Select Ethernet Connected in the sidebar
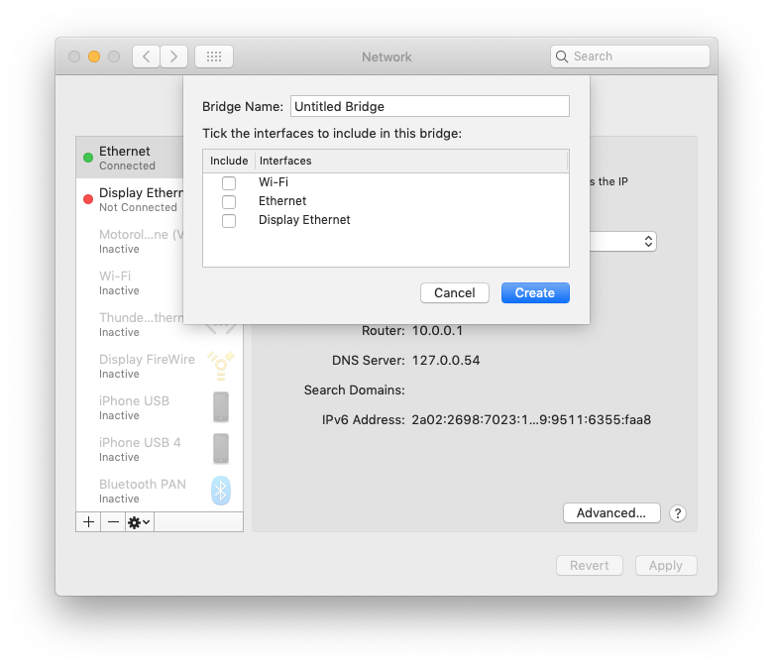This screenshot has height=669, width=773. 130,158
